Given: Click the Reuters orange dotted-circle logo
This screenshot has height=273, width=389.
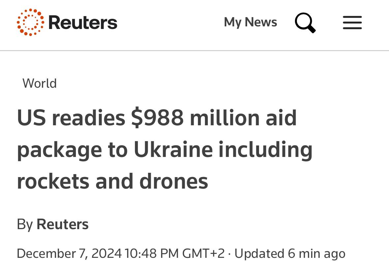Looking at the screenshot, I should tap(30, 22).
